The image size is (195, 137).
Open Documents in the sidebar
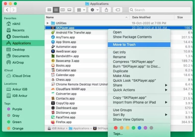(23, 56)
